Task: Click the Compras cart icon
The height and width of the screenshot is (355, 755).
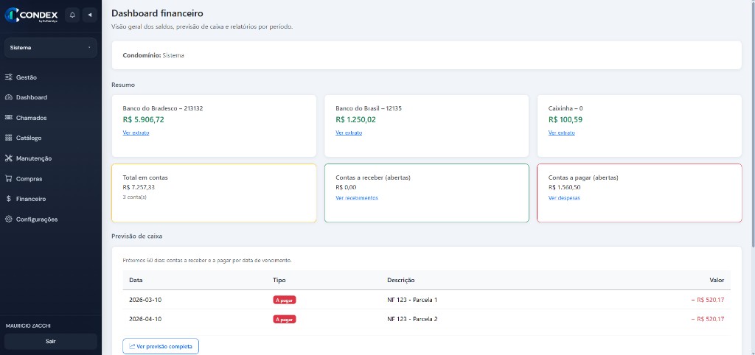Action: [9, 178]
